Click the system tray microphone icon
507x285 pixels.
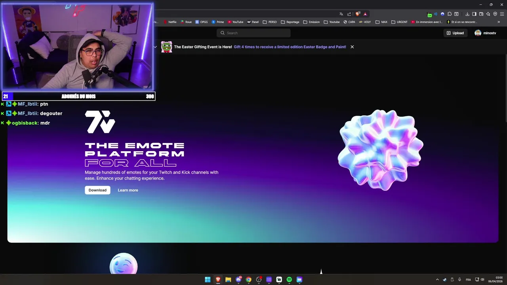tap(459, 279)
